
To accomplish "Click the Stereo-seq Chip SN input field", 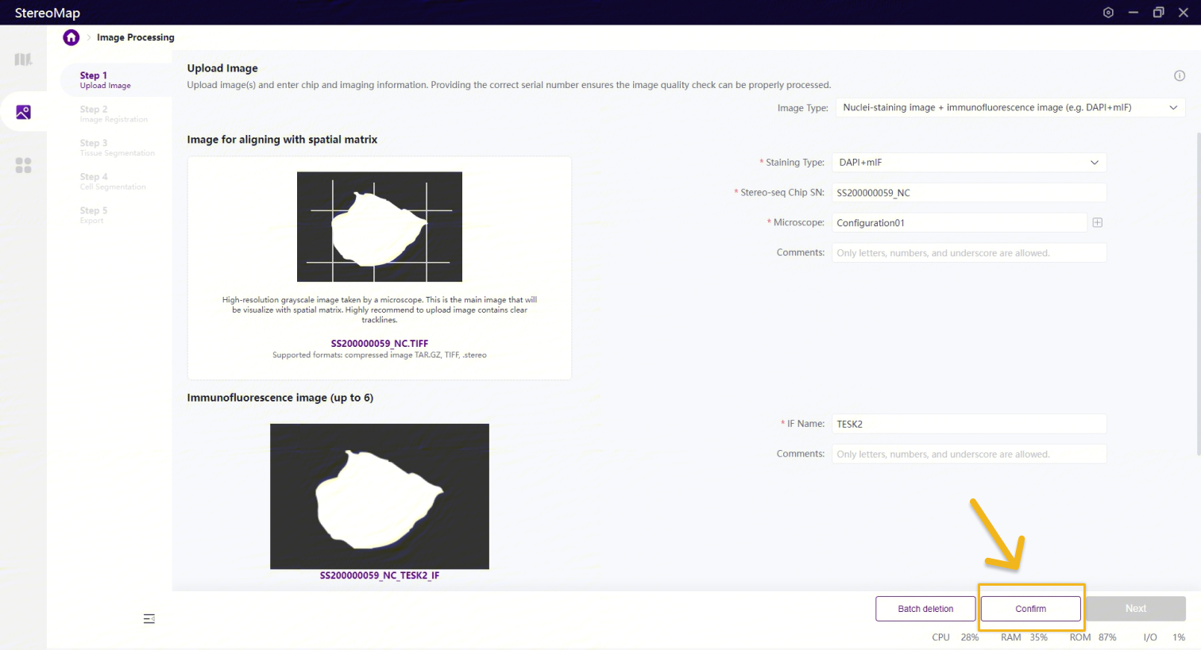I will click(x=968, y=193).
